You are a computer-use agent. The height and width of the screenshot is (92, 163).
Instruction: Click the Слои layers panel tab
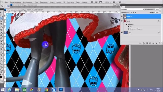123,7
